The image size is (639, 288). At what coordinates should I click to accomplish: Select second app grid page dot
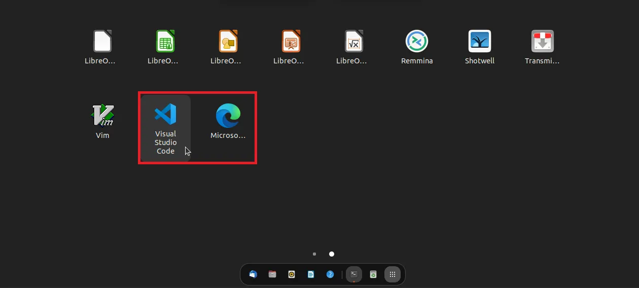point(332,254)
